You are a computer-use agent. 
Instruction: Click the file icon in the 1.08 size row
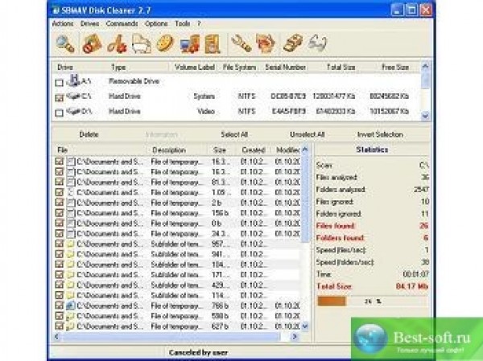[71, 192]
